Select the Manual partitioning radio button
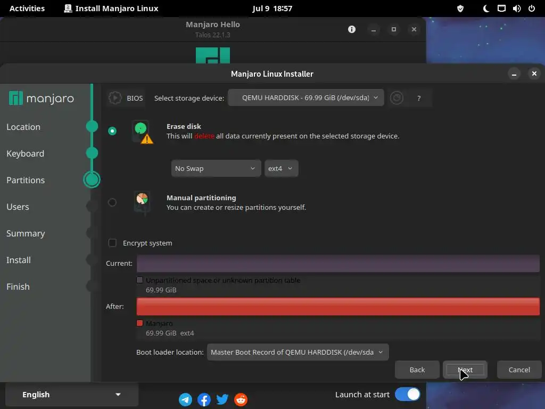 (x=112, y=202)
